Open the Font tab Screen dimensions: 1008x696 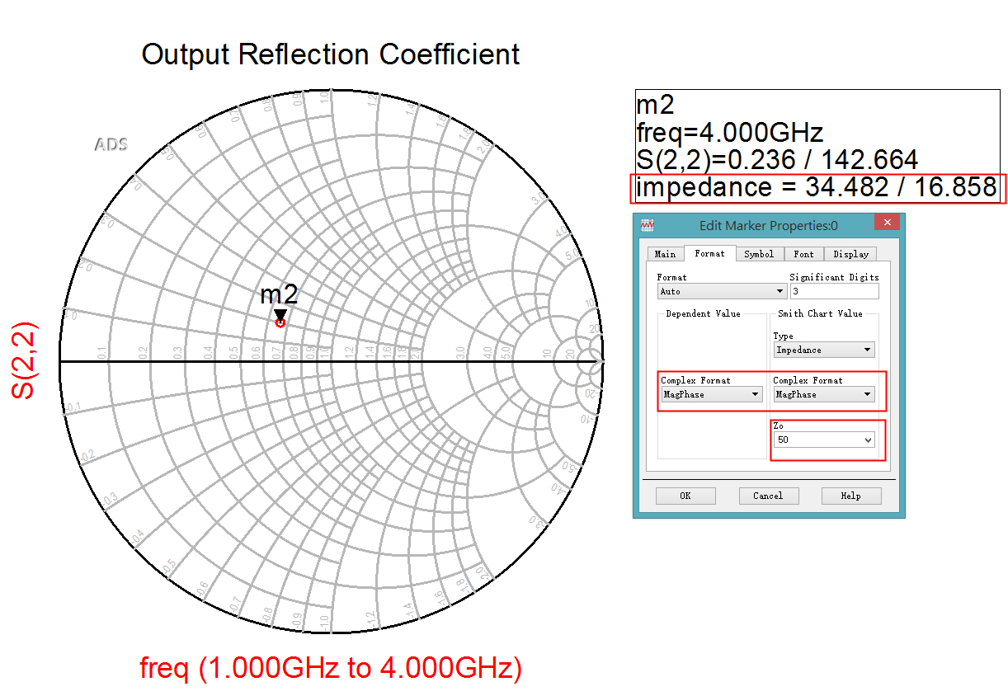click(803, 254)
